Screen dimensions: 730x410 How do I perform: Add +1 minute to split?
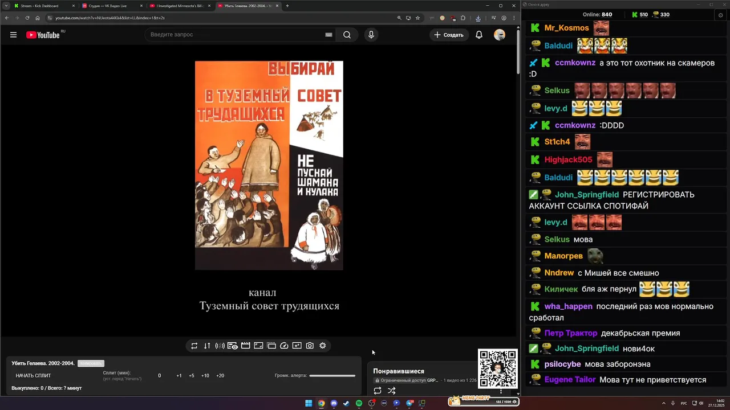[x=179, y=376]
